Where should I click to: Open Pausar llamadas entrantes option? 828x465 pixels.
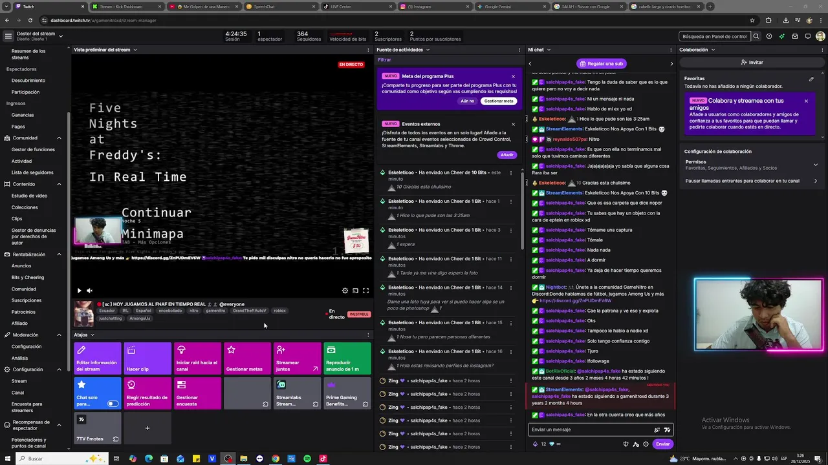752,181
